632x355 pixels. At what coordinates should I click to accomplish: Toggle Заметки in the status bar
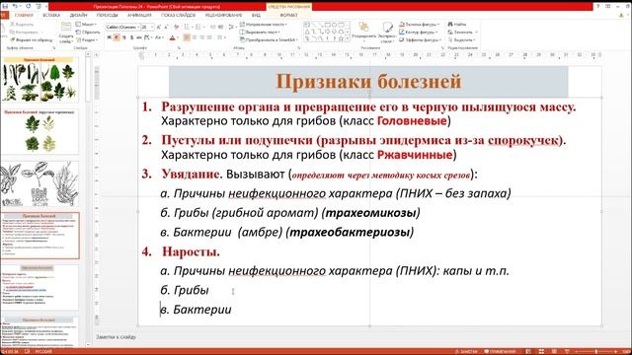[x=466, y=351]
